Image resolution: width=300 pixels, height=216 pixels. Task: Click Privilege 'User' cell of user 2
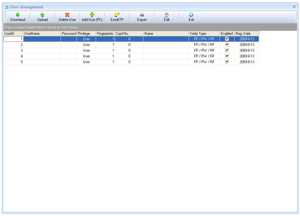point(86,45)
